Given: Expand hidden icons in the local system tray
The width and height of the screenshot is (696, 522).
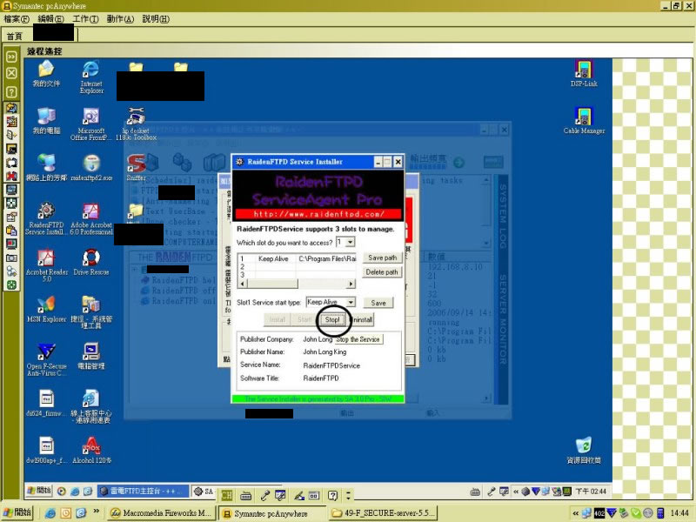Looking at the screenshot, I should click(575, 513).
